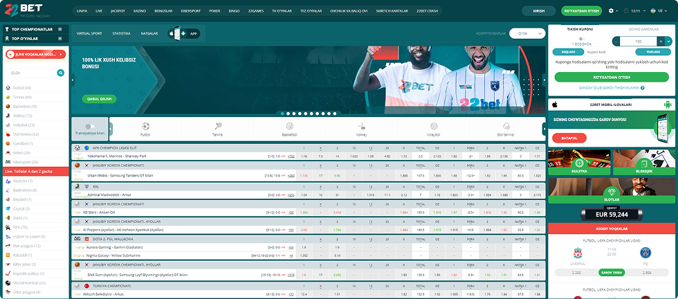Screen dimensions: 678x299
Task: Open the BONUSLAR menu item
Action: 163,11
